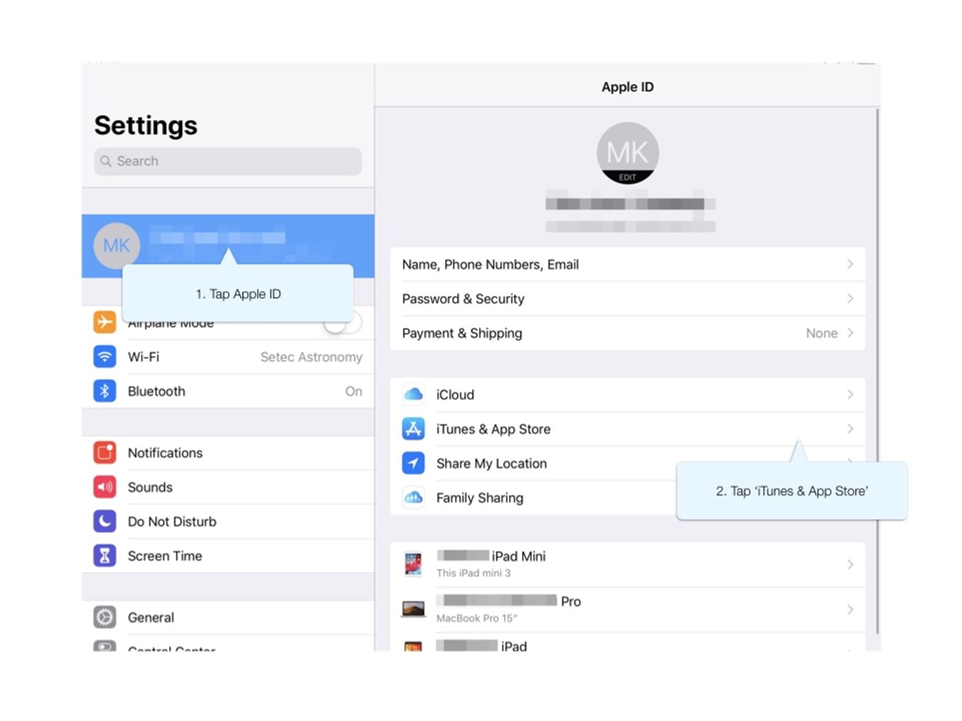Tap iTunes & App Store label
The width and height of the screenshot is (962, 721).
click(x=493, y=429)
